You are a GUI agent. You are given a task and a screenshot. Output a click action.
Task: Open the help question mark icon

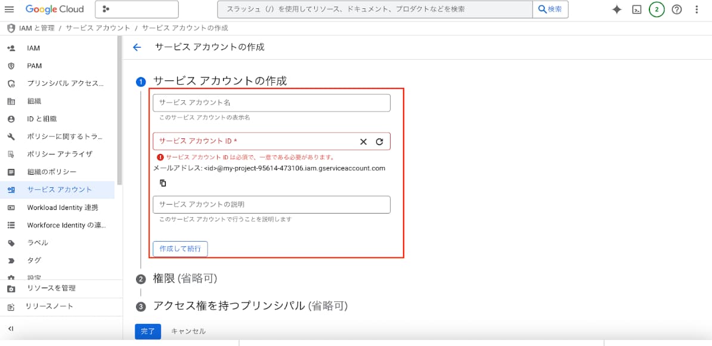[677, 10]
